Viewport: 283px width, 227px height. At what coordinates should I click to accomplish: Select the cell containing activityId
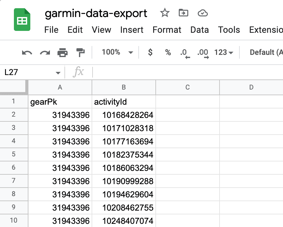[124, 102]
